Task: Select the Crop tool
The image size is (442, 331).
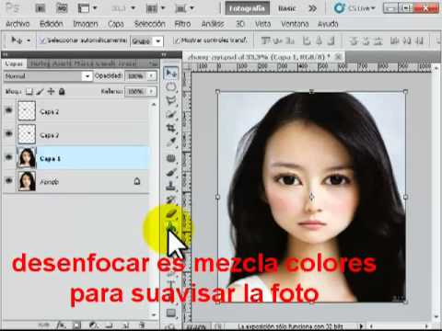Action: (x=171, y=128)
